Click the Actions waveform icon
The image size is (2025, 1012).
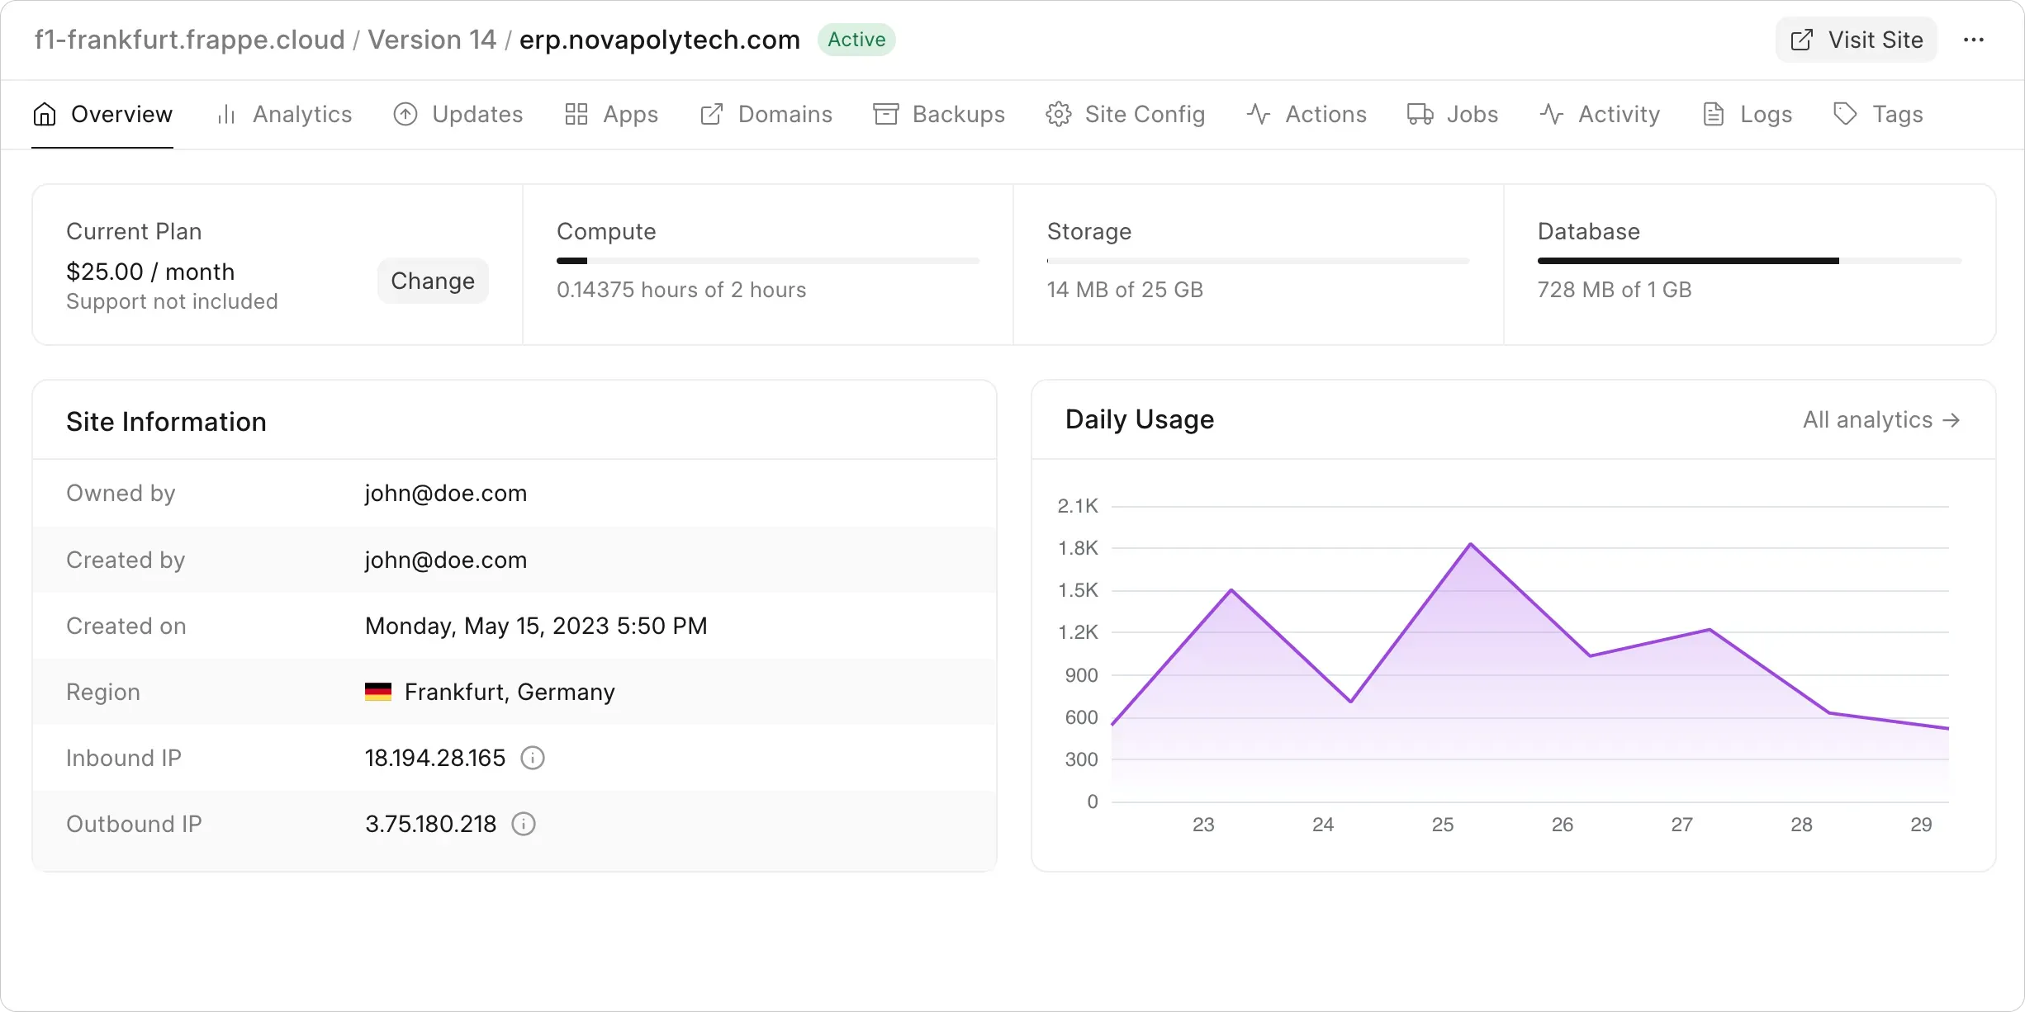[1257, 114]
